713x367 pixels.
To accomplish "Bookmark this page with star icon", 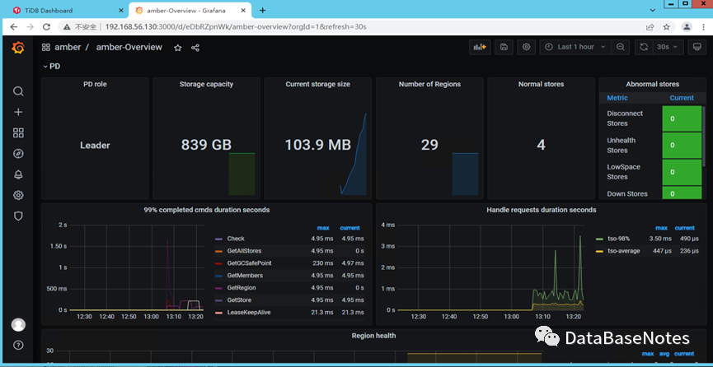I will (x=666, y=27).
